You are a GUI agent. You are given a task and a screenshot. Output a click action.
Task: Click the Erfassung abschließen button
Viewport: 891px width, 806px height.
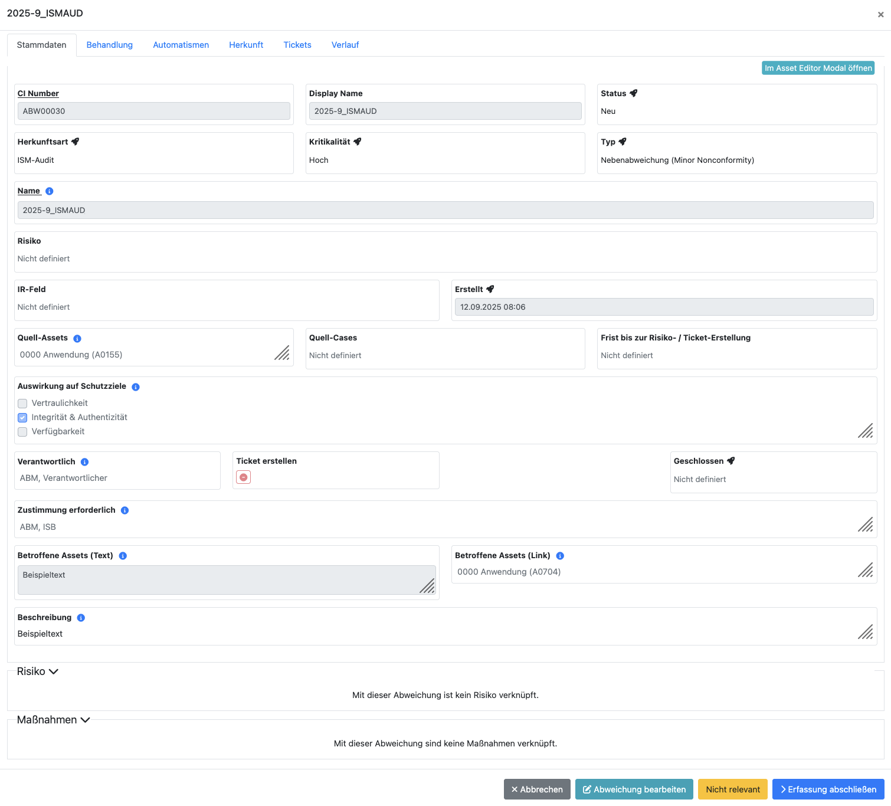click(x=828, y=789)
